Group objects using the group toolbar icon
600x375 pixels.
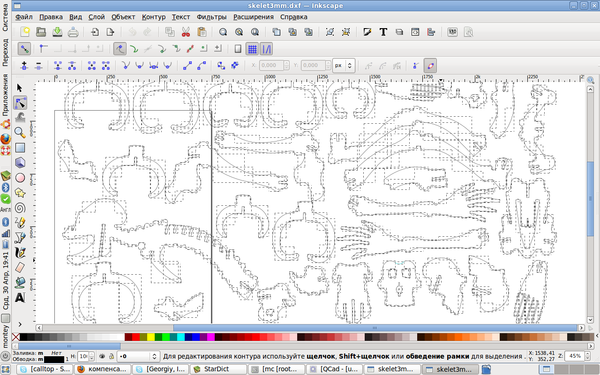tap(330, 32)
